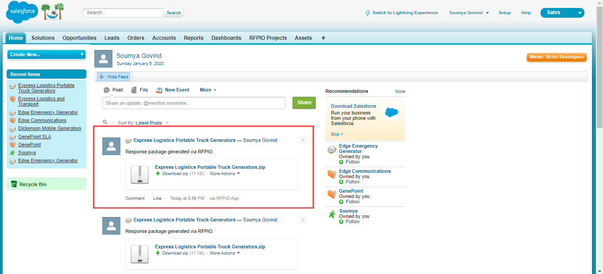The height and width of the screenshot is (274, 603).
Task: Click the Switch to Lightning Experience link
Action: point(405,13)
